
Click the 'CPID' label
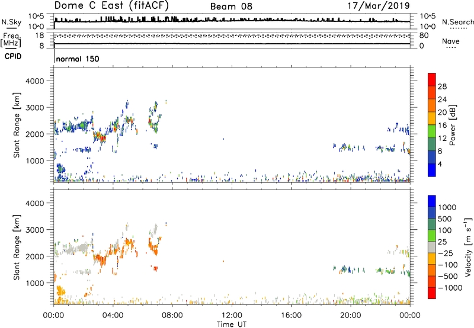[12, 56]
